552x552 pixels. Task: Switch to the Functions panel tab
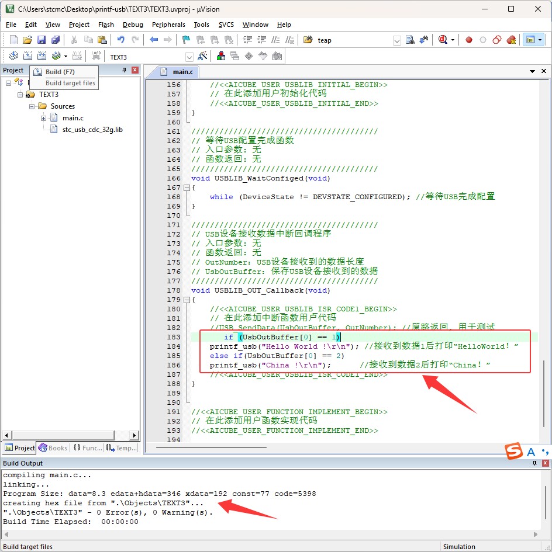pyautogui.click(x=88, y=448)
